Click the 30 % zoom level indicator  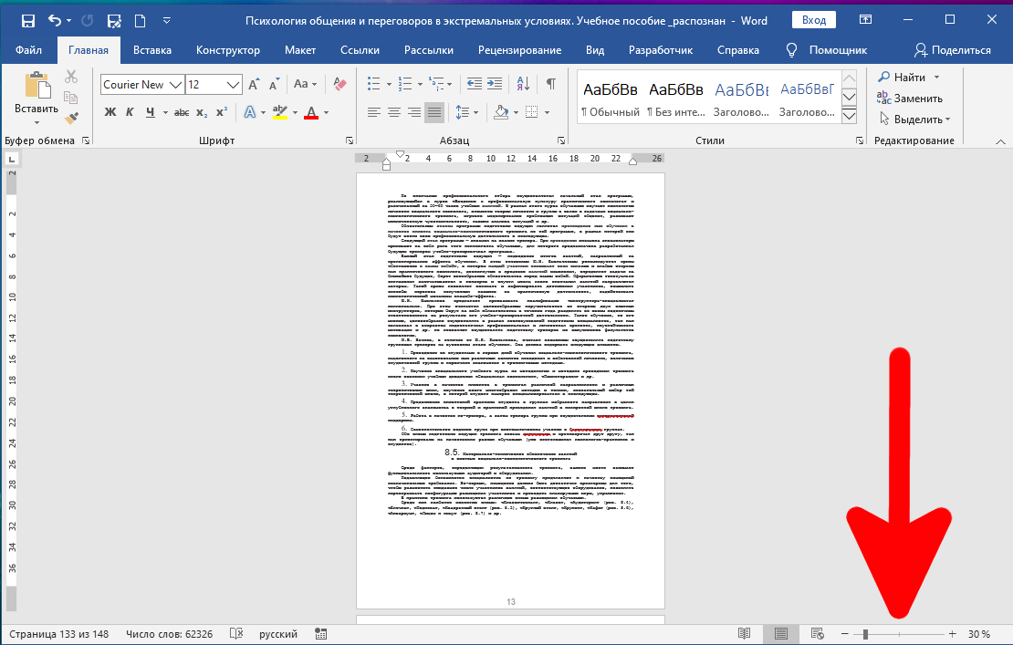[979, 634]
